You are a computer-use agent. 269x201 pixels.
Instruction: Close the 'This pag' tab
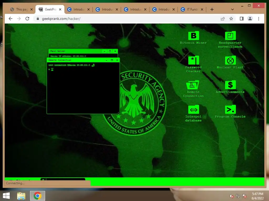pos(32,9)
